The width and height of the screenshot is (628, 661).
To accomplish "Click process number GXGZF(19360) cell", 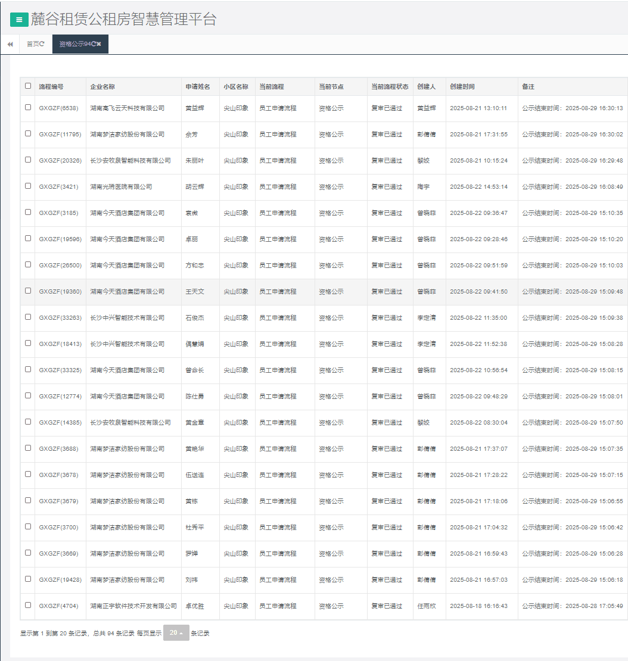I will click(x=60, y=292).
